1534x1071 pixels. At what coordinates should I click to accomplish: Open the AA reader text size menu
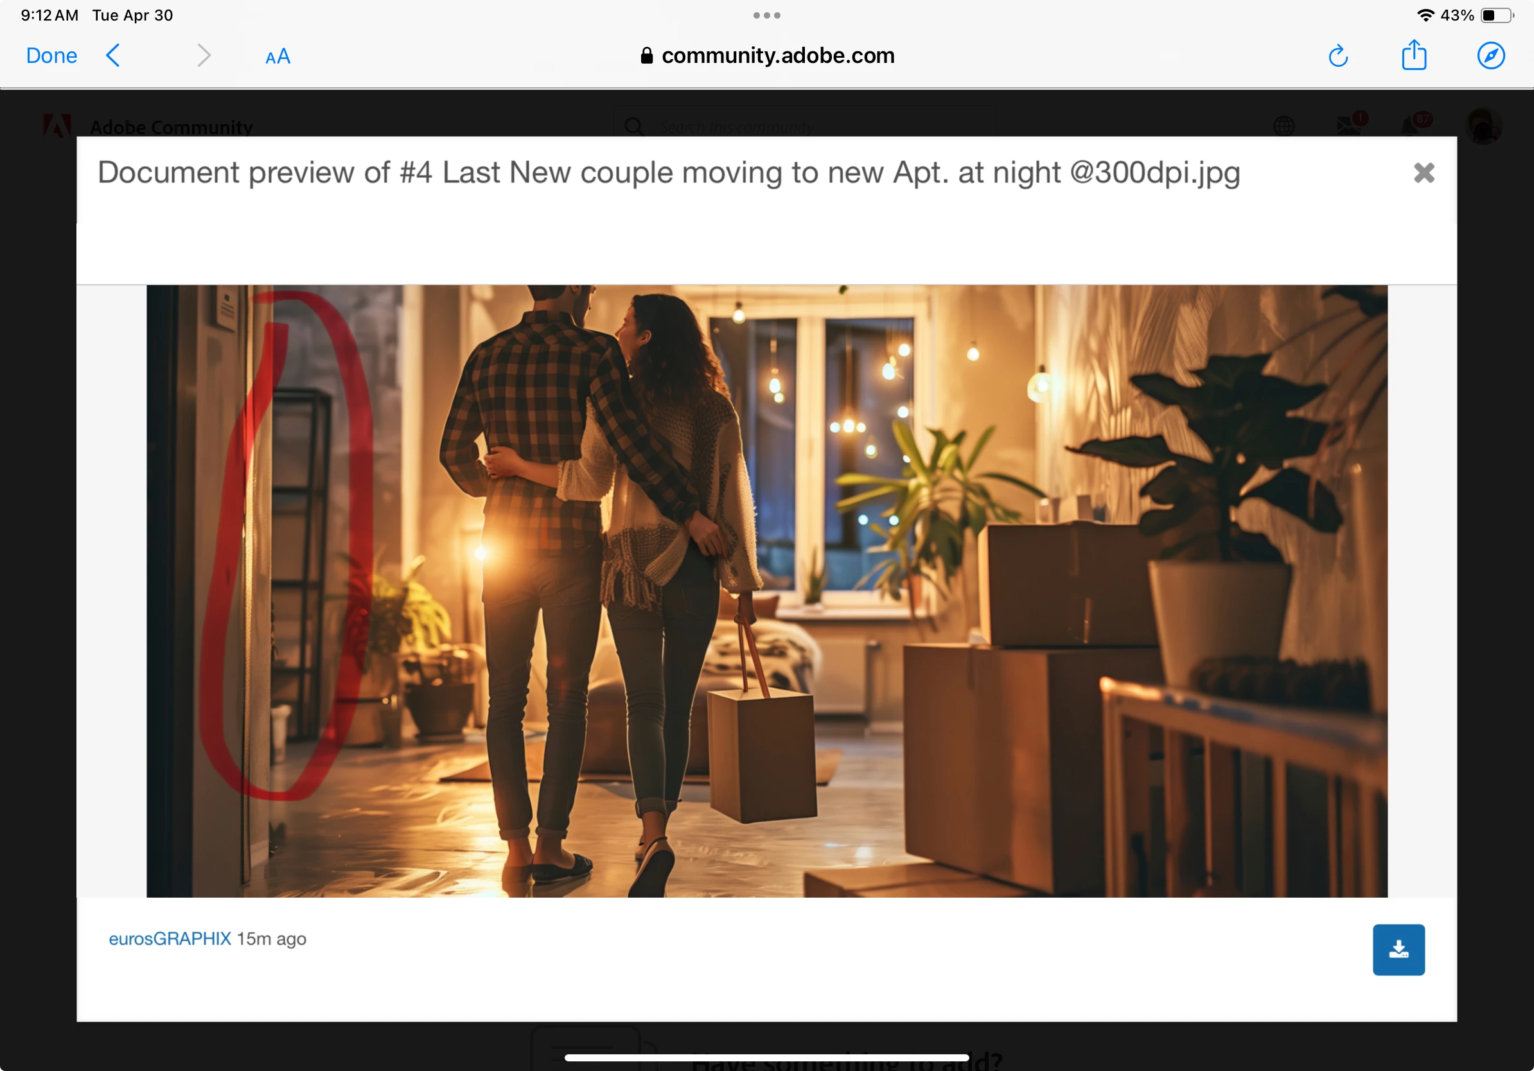pos(278,57)
